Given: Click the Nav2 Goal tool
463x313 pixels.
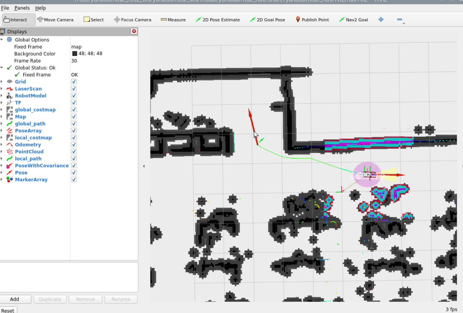Looking at the screenshot, I should pos(353,20).
